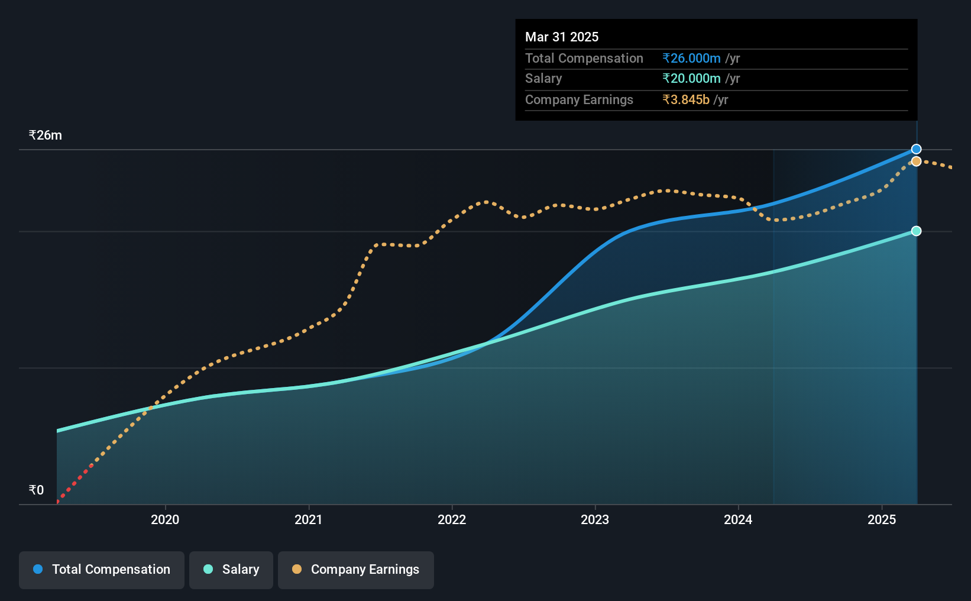Click the 2025 x-axis label
This screenshot has width=971, height=601.
click(882, 519)
